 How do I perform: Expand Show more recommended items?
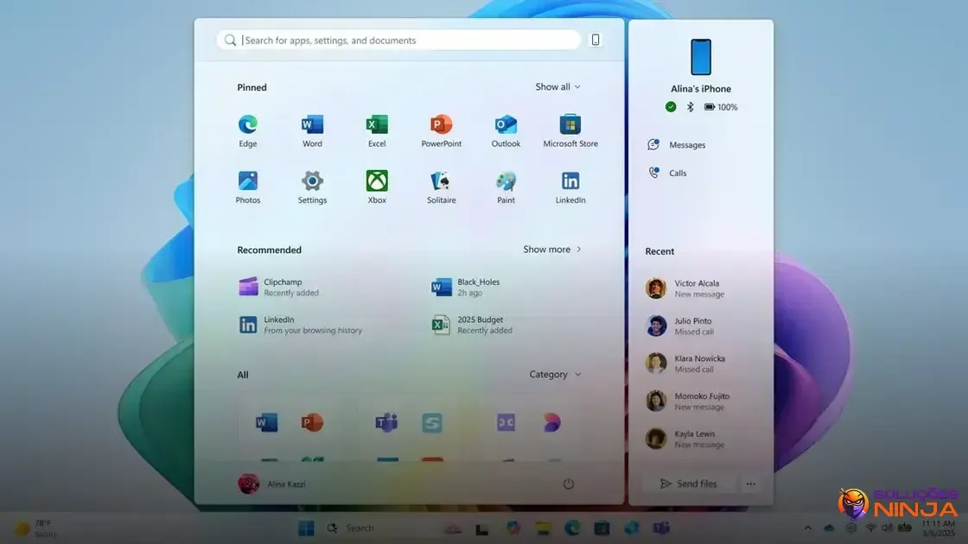552,250
